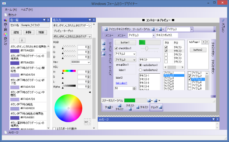The image size is (229, 142).
Task: Toggle the エクスポート対象外 checkbox
Action: [x=54, y=129]
